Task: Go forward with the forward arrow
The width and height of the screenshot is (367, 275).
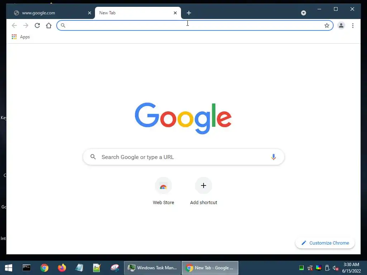Action: point(26,25)
